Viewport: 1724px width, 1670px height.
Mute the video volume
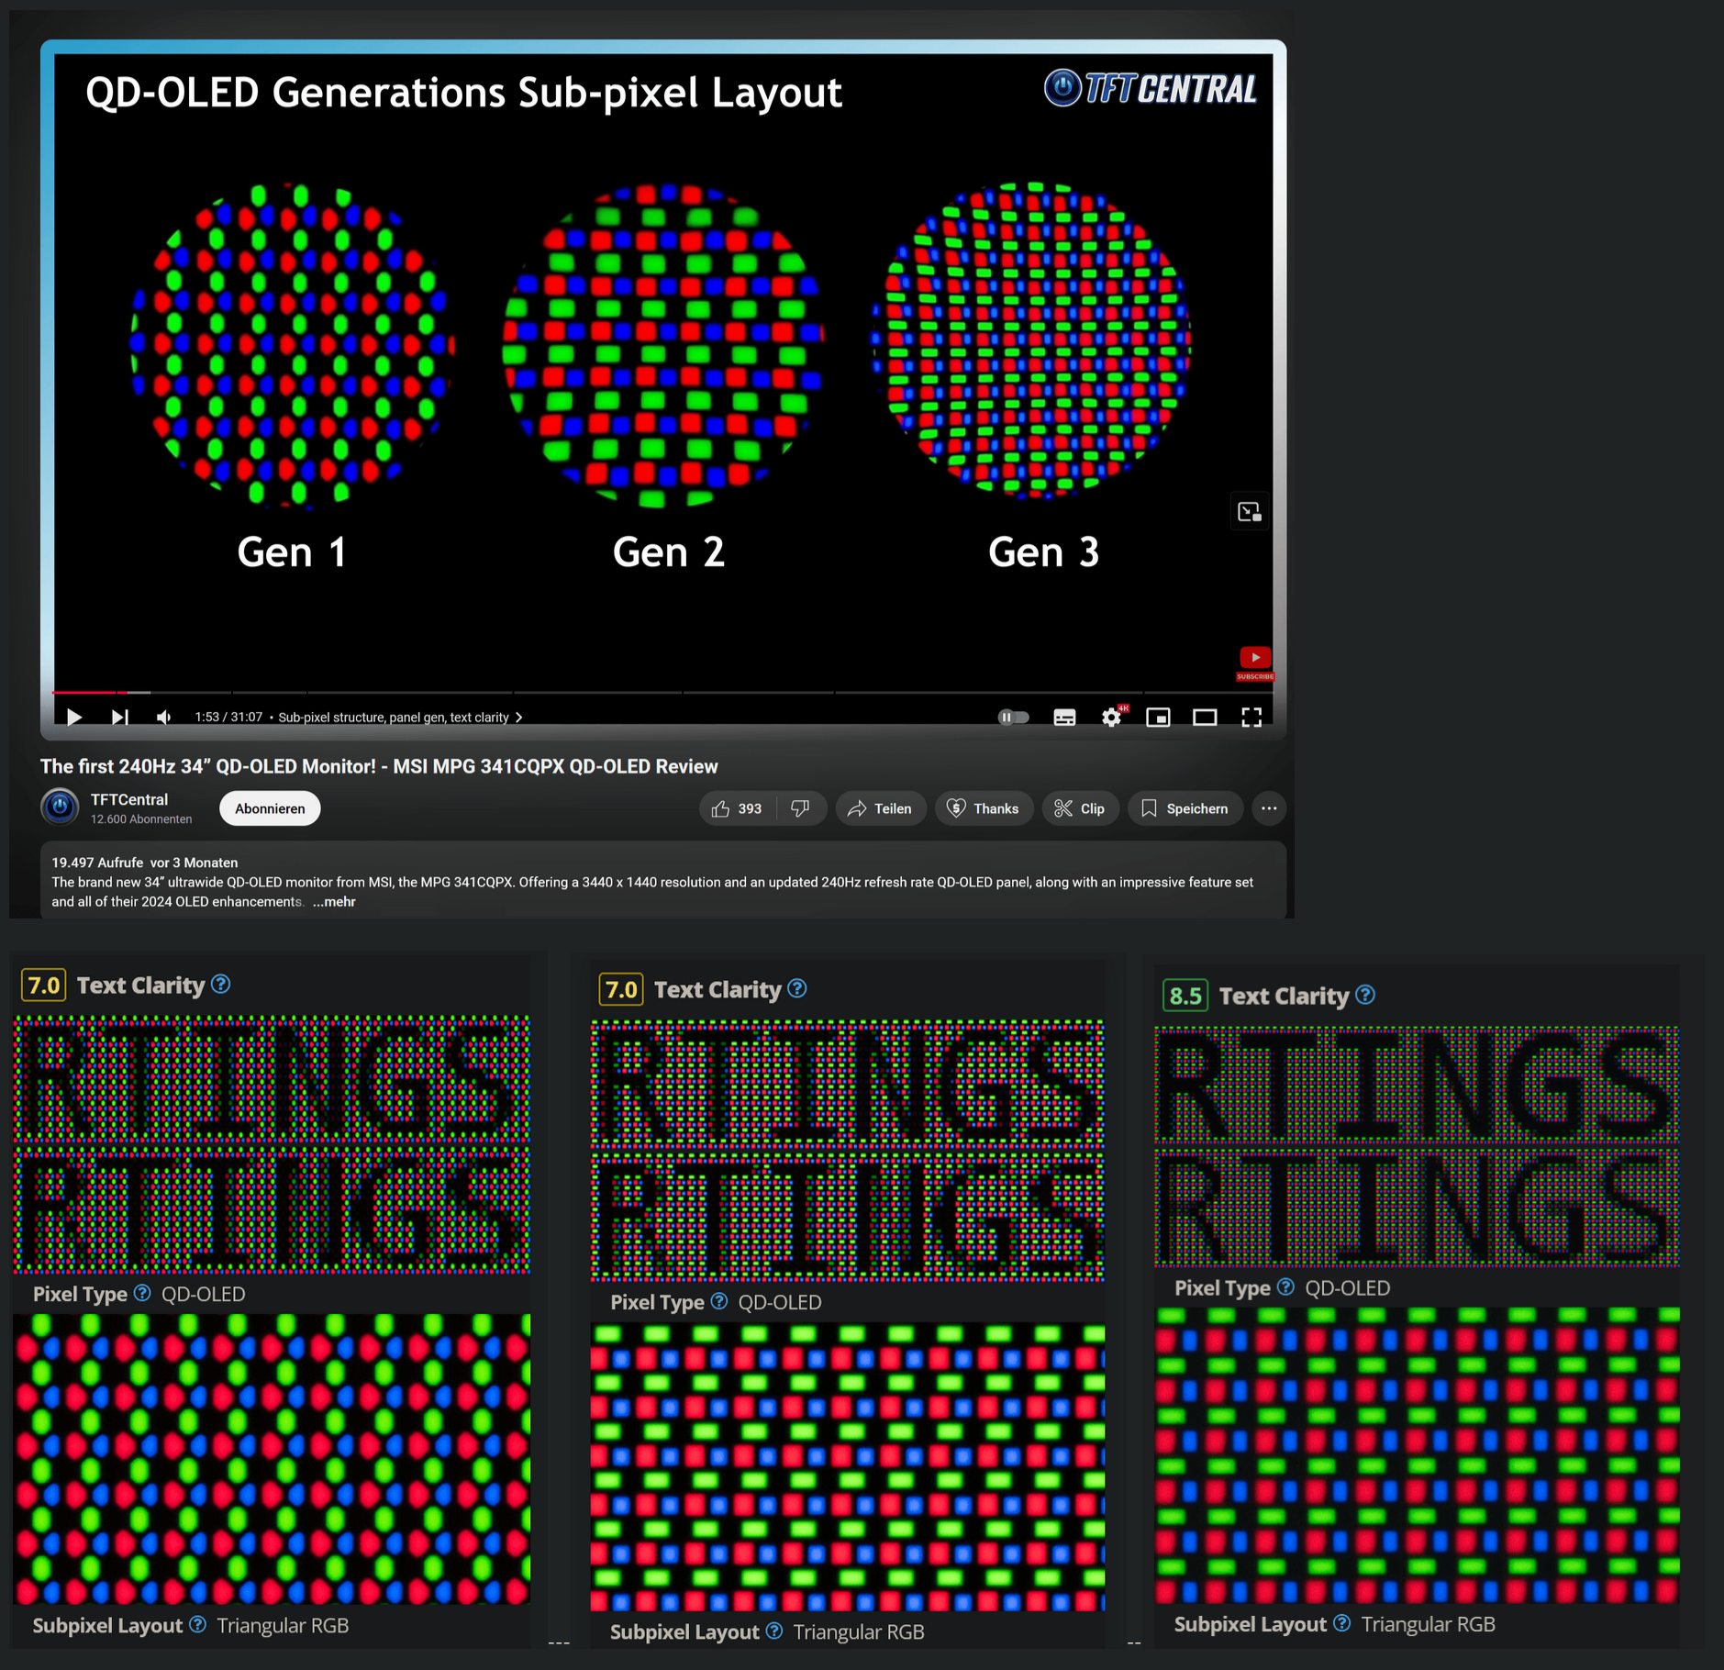tap(163, 717)
